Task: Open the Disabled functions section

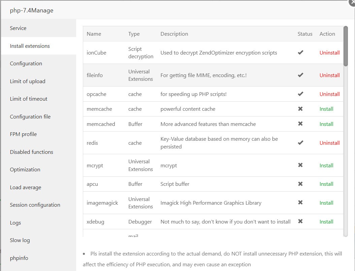Action: [x=32, y=152]
